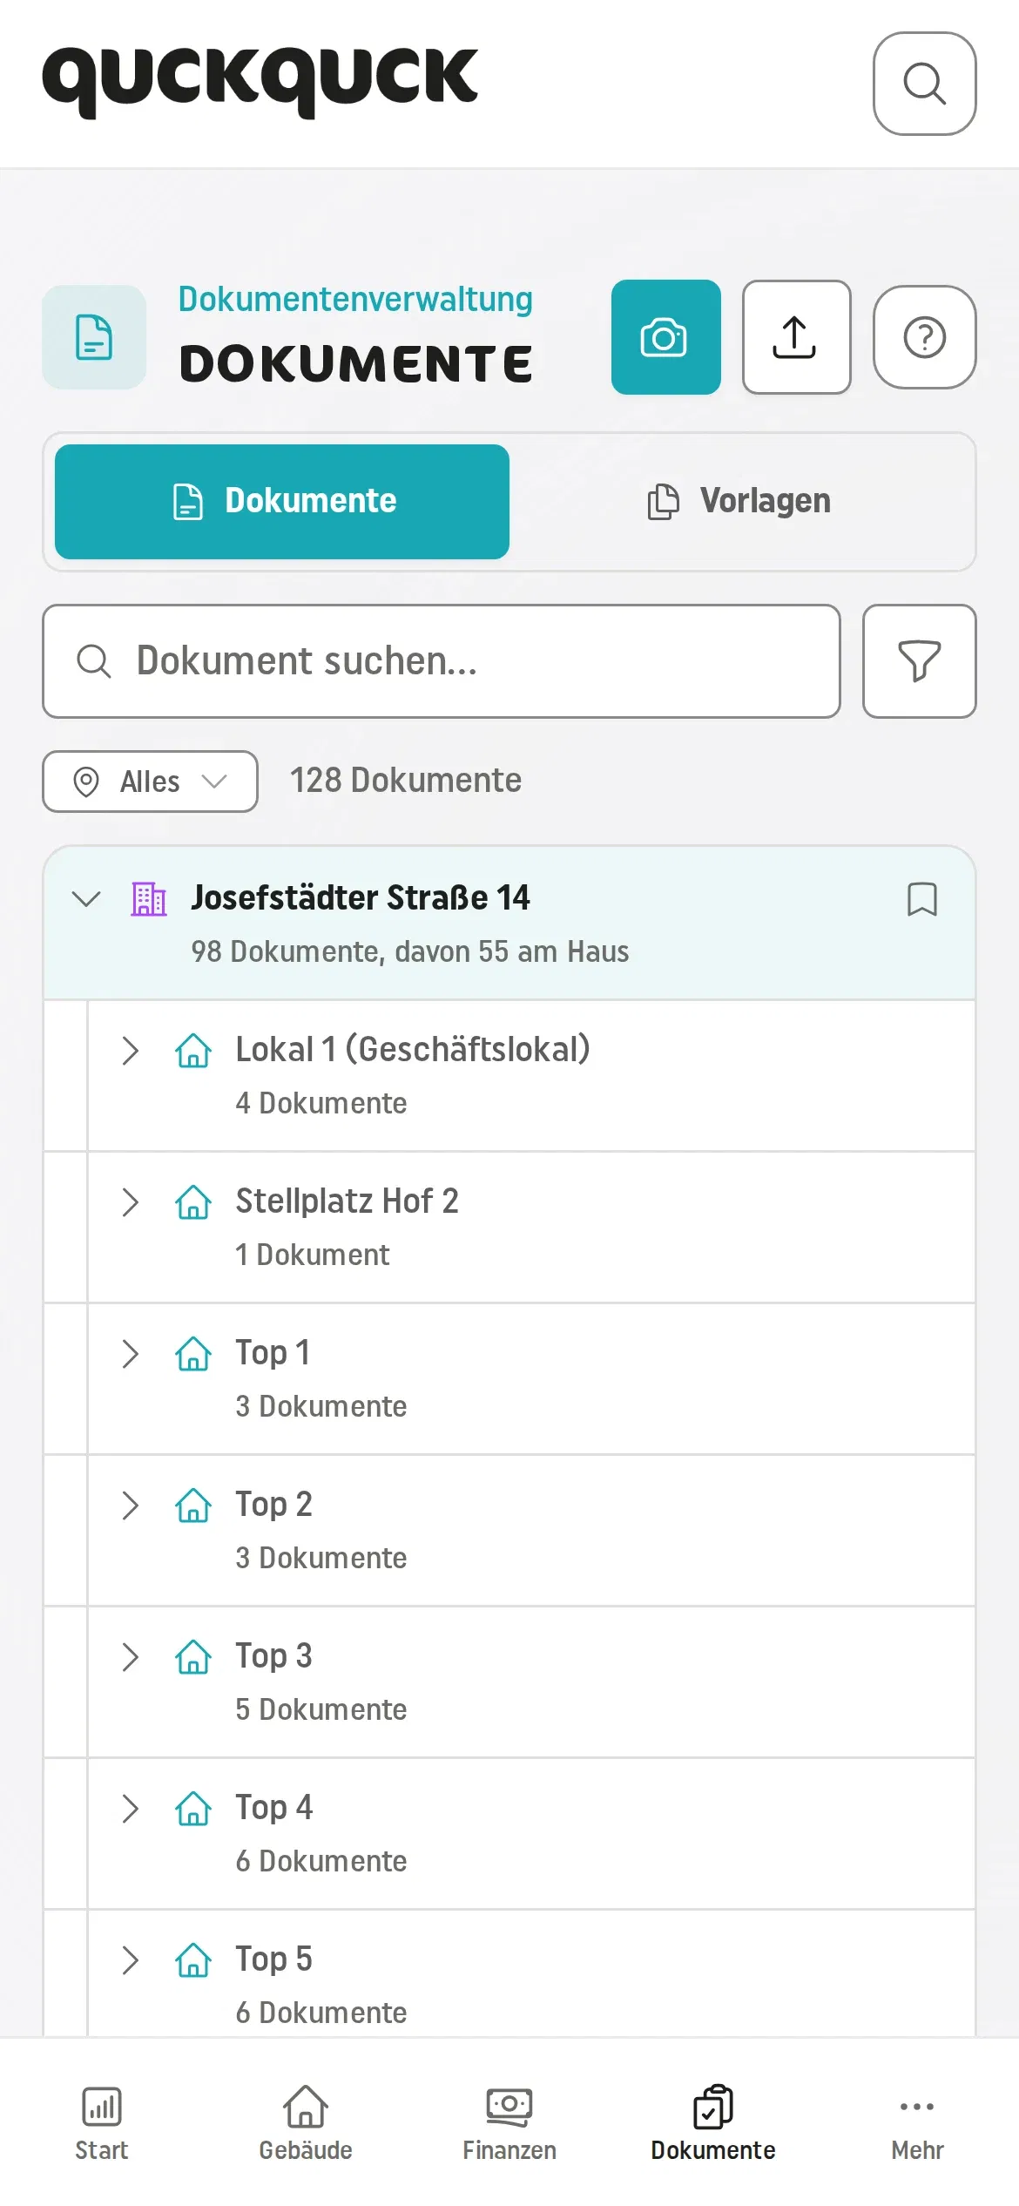Click Lokal 1 (Geschäftslokal) label

[x=413, y=1050]
